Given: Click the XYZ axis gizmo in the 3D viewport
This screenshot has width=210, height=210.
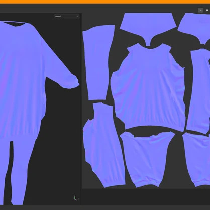Looking at the screenshot, I should [x=76, y=198].
